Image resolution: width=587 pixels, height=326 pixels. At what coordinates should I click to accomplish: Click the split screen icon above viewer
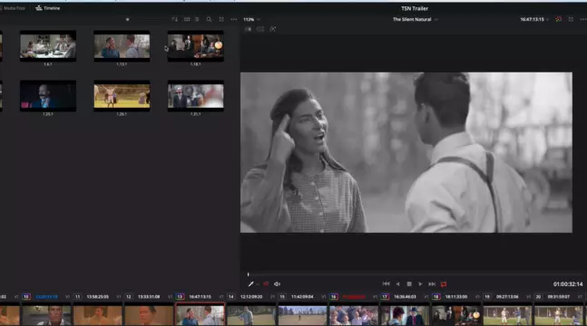[260, 29]
